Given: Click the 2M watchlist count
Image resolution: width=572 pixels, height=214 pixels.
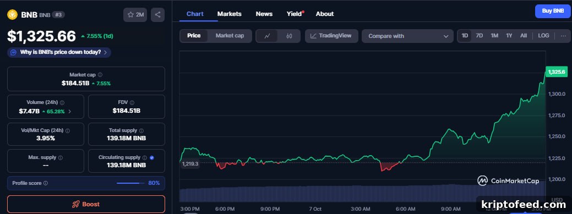Looking at the screenshot, I should [x=140, y=15].
